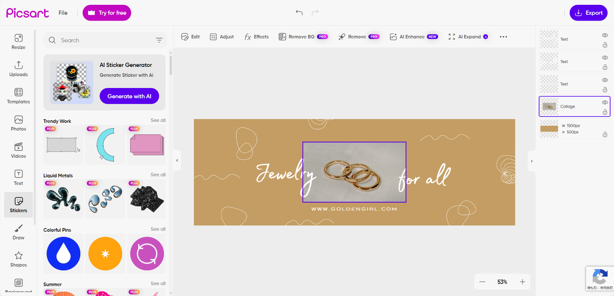Select the WWW.GOLDENGIRL.COM text on canvas
The image size is (614, 296).
pos(354,209)
